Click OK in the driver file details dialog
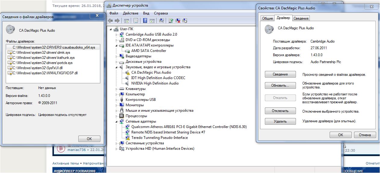The width and height of the screenshot is (380, 173). point(89,139)
